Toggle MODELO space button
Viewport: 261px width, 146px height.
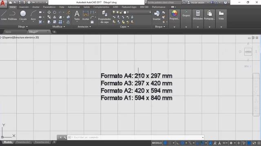click(157, 143)
